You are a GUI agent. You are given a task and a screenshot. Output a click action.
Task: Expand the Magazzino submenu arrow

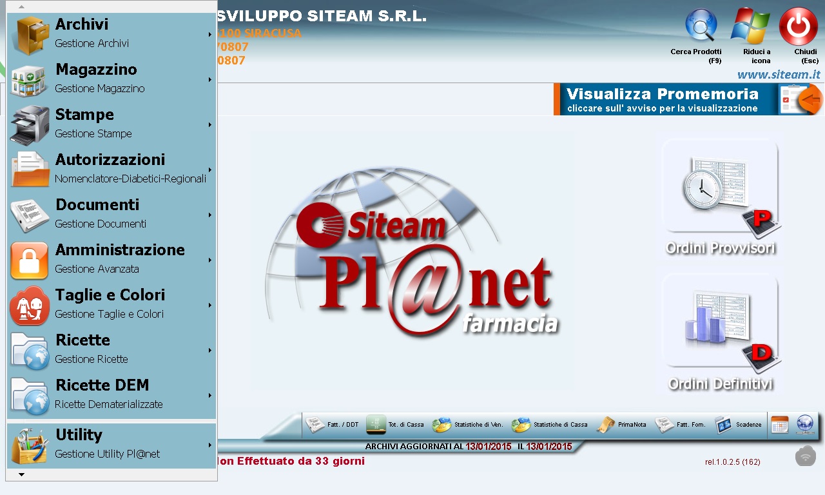210,79
